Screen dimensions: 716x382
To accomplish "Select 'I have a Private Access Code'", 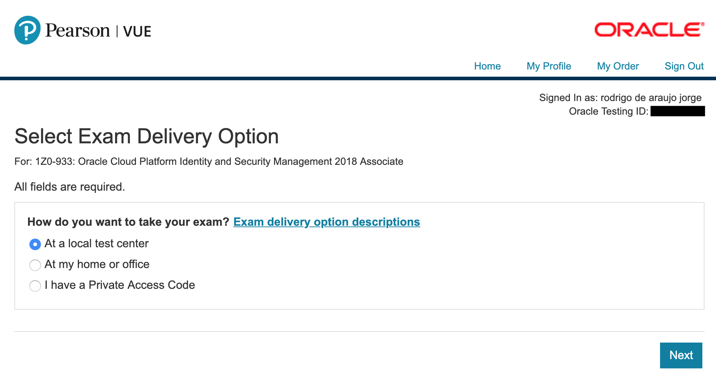I will click(35, 286).
